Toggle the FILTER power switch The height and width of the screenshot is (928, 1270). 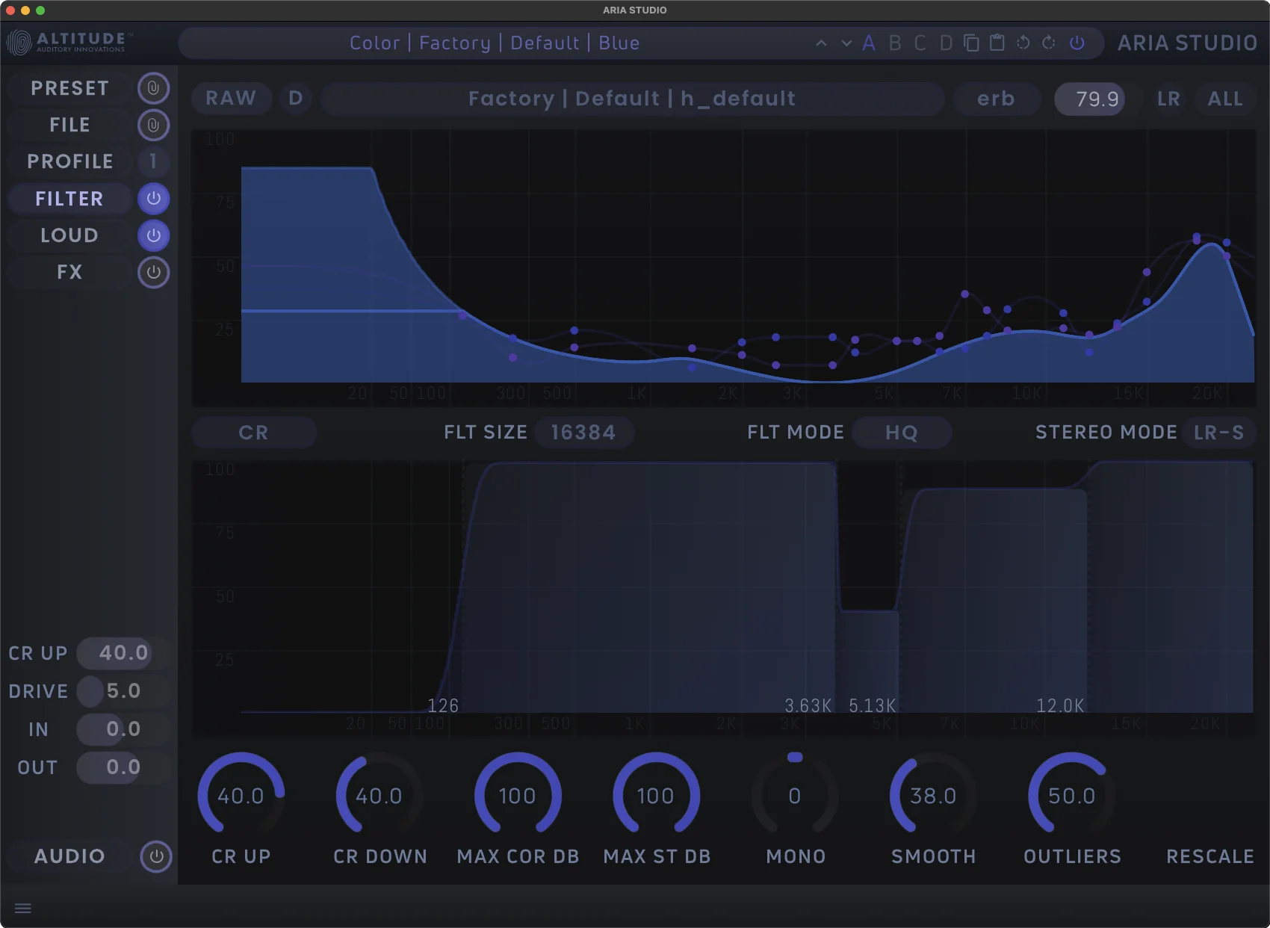tap(153, 199)
